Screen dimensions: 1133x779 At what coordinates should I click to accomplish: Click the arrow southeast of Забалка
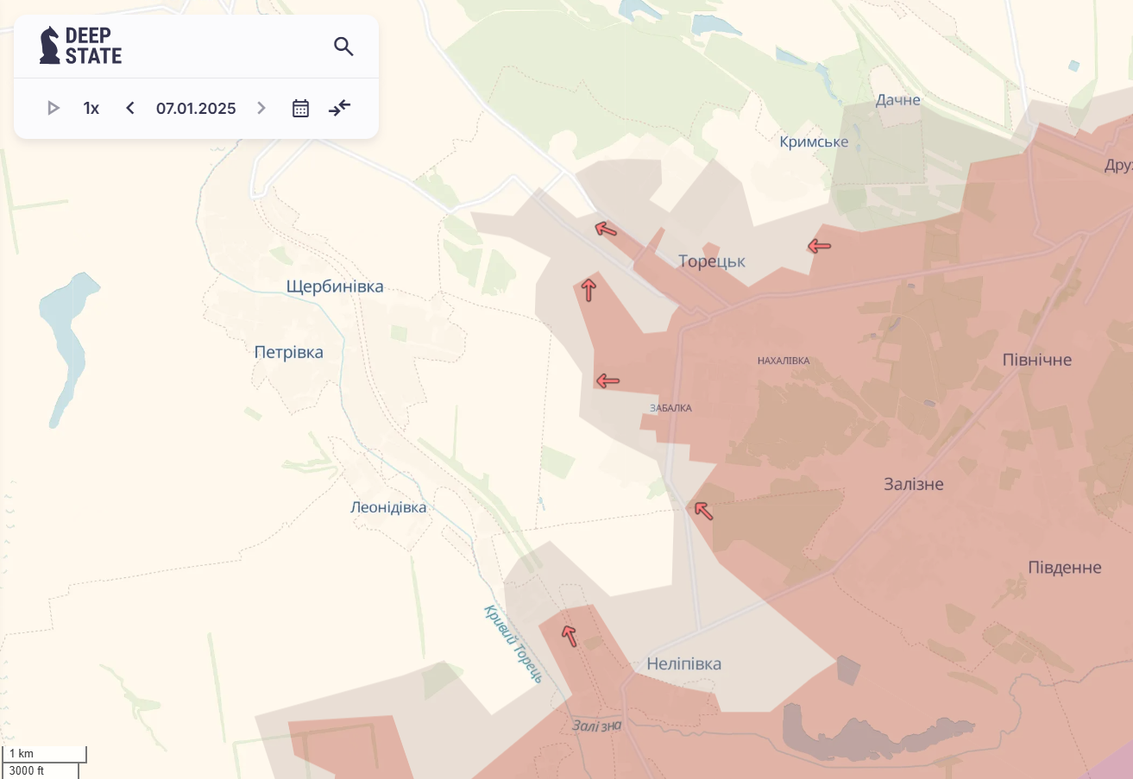pyautogui.click(x=703, y=511)
